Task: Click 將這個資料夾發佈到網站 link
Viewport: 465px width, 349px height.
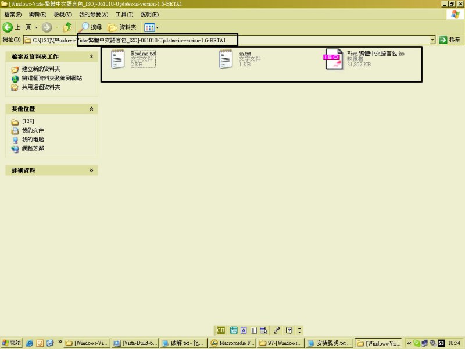Action: coord(52,78)
